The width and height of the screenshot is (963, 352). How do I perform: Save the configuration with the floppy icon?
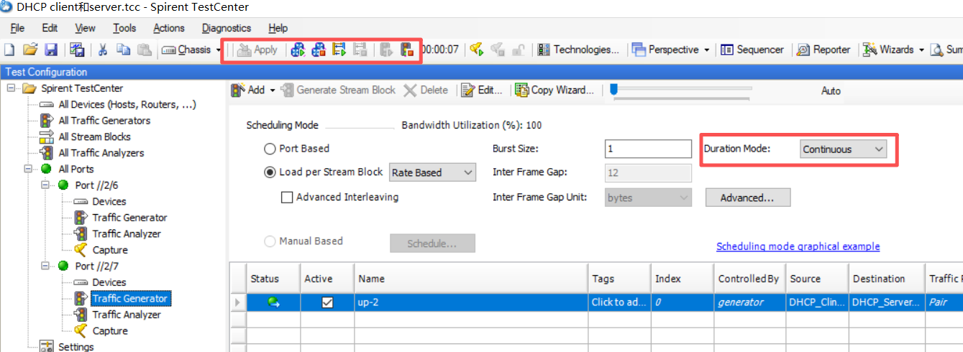coord(51,50)
